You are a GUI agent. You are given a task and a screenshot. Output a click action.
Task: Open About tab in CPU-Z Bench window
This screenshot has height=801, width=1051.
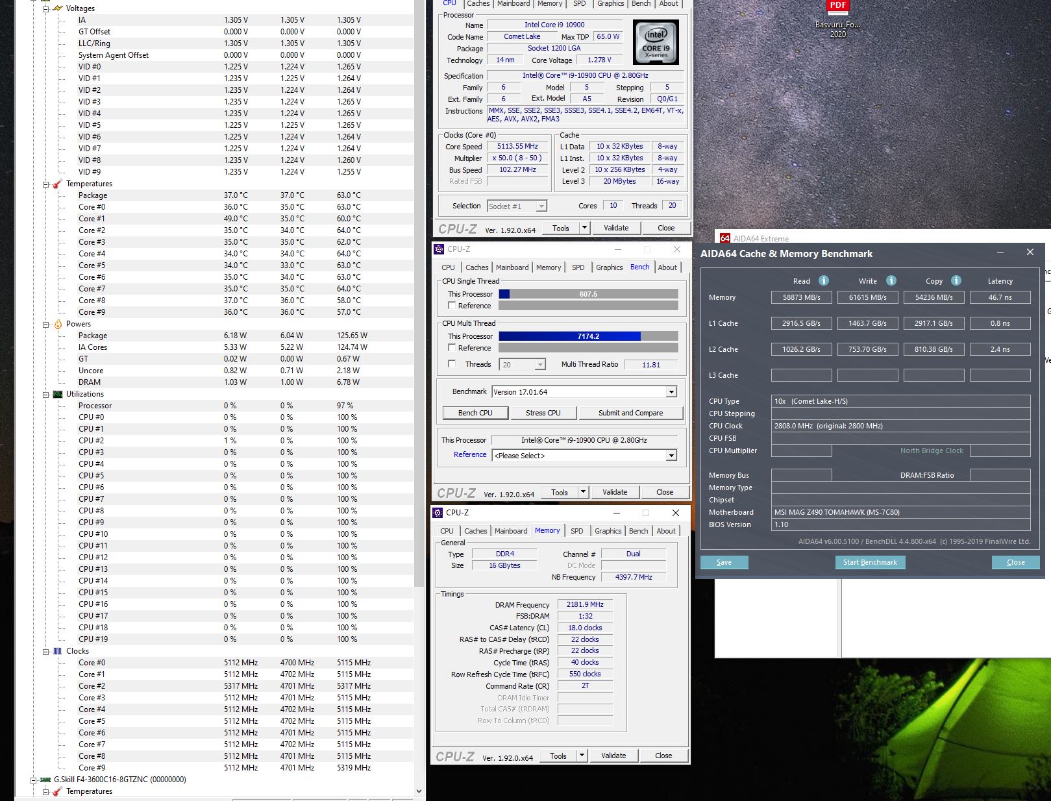667,267
